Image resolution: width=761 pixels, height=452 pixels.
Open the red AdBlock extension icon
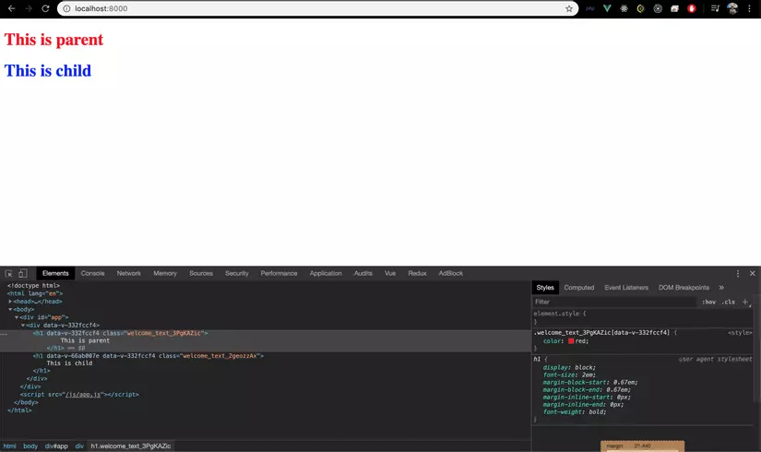692,8
